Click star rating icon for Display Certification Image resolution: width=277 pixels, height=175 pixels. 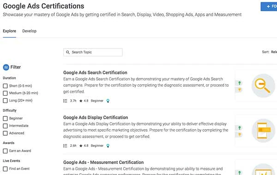[x=81, y=145]
